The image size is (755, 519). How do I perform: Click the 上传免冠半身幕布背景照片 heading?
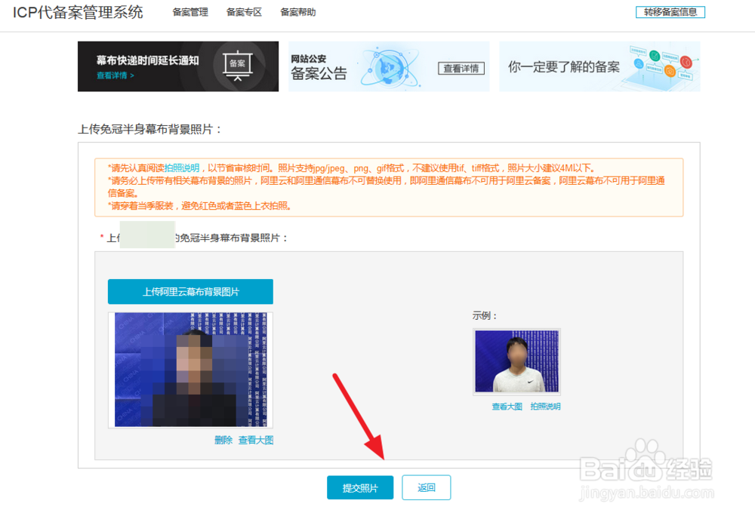click(149, 130)
